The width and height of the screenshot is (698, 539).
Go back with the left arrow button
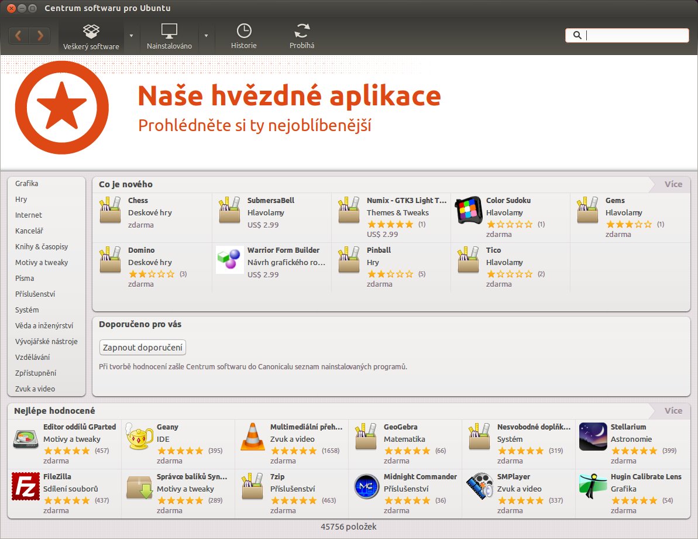click(19, 35)
